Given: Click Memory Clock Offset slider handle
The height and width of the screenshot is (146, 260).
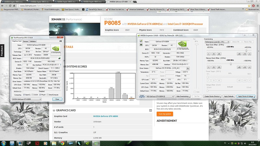Looking at the screenshot, I should click(231, 64).
